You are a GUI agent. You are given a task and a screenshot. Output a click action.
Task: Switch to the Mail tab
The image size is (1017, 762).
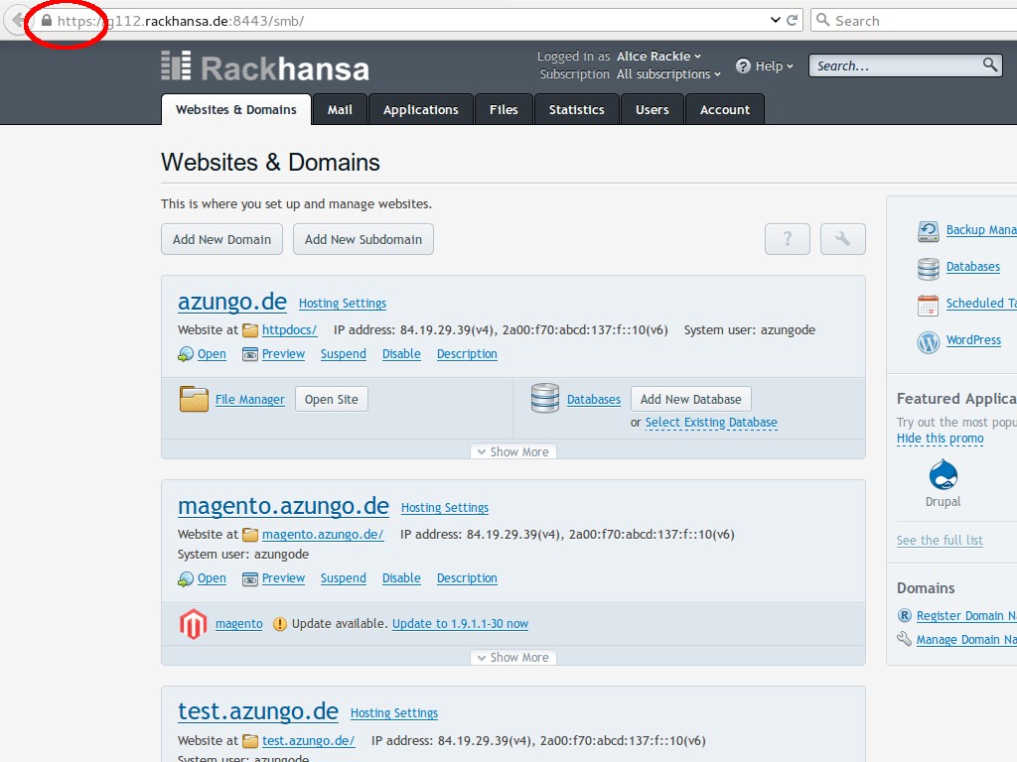click(340, 109)
